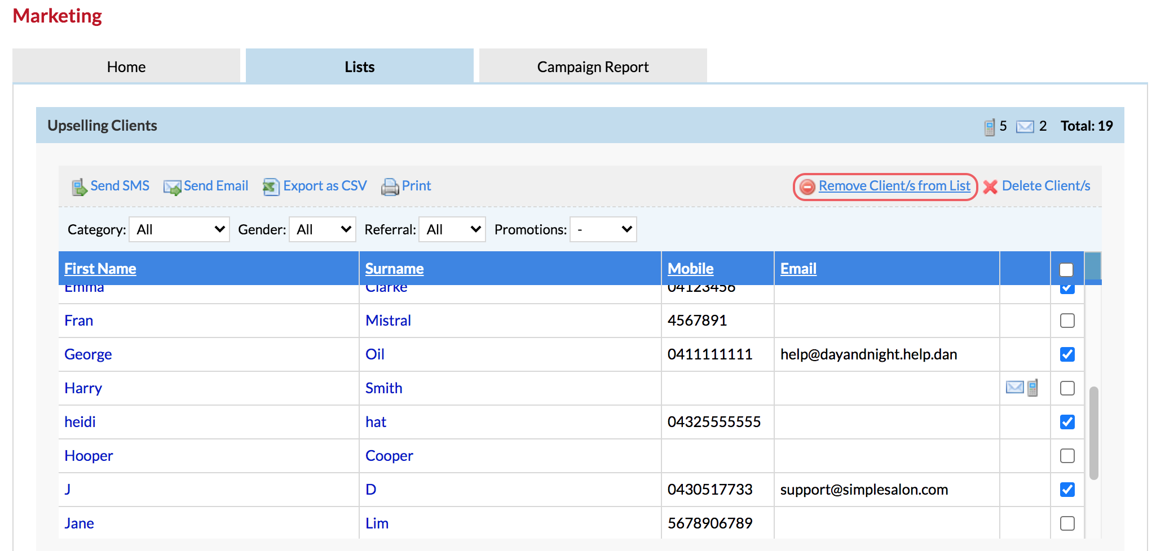The image size is (1165, 551).
Task: Open the Gender dropdown
Action: pos(323,229)
